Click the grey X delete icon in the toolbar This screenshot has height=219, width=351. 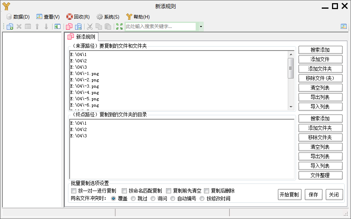click(x=19, y=26)
